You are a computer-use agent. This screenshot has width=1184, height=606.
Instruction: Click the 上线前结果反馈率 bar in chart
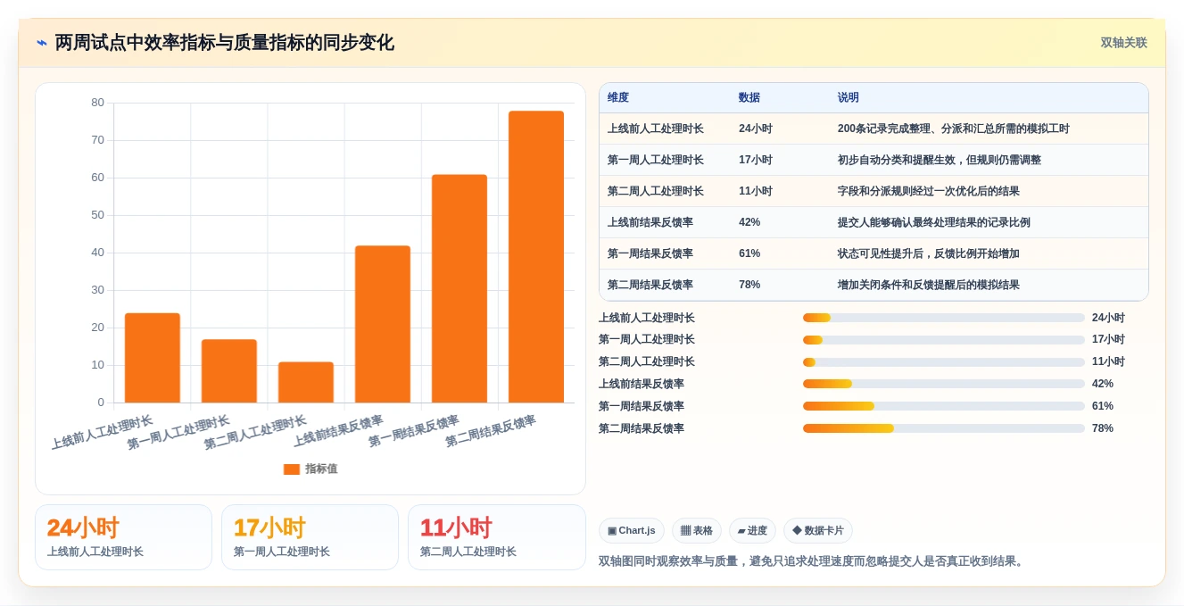[383, 324]
